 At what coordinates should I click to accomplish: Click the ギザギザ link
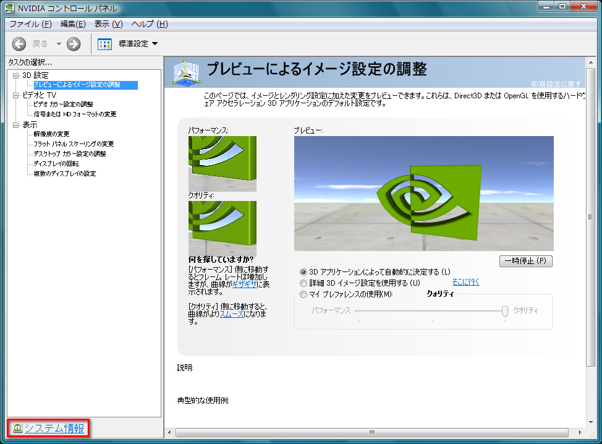point(245,284)
